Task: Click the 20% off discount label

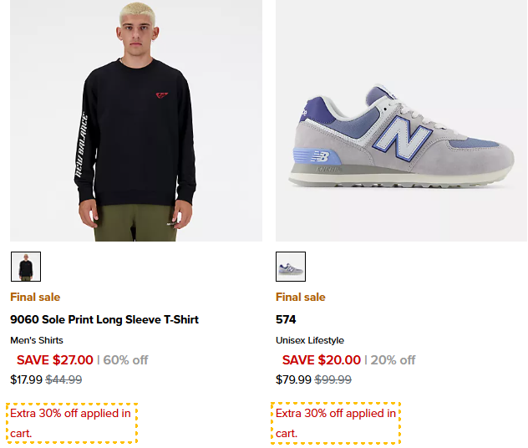Action: pyautogui.click(x=393, y=360)
